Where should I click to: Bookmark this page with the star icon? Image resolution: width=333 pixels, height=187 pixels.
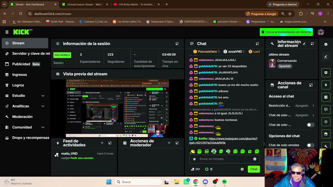tap(290, 14)
